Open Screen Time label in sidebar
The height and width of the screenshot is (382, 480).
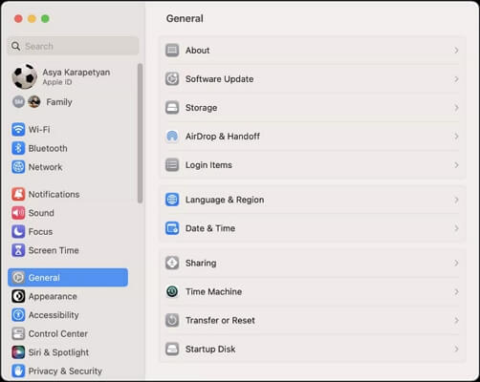54,250
